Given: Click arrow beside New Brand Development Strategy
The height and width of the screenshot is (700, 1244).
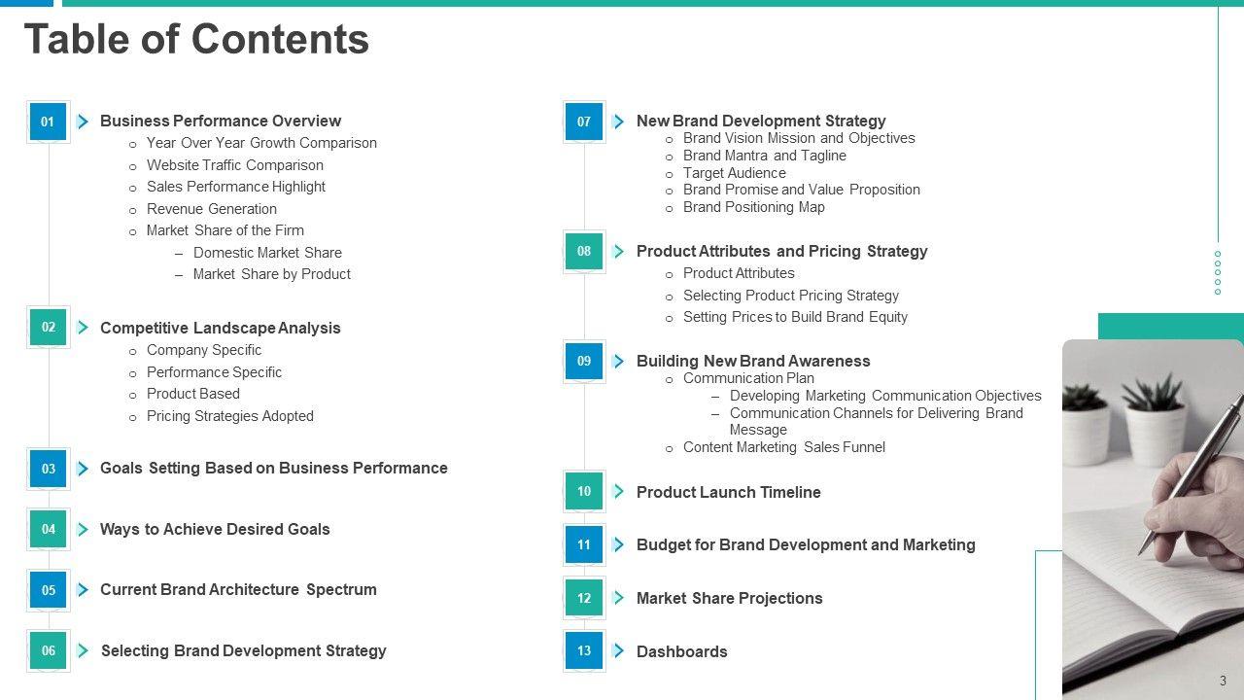Looking at the screenshot, I should (x=619, y=122).
